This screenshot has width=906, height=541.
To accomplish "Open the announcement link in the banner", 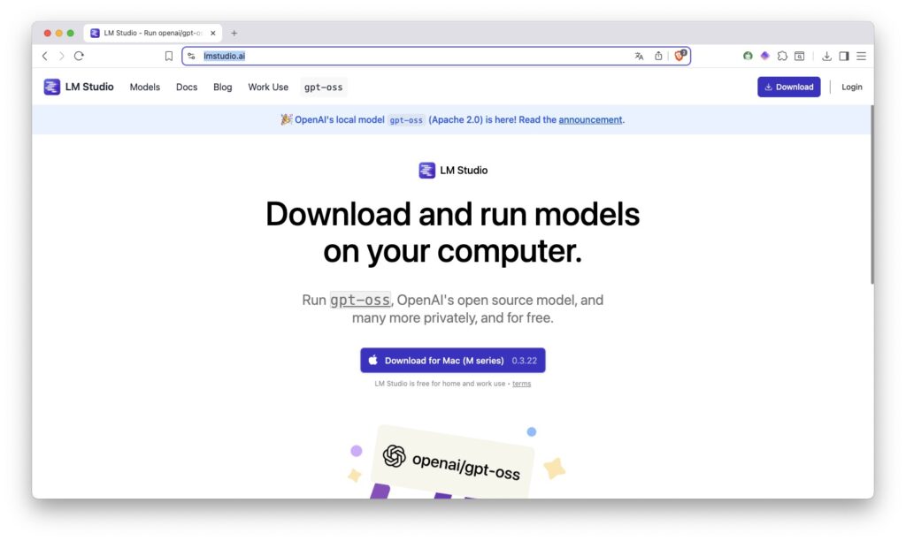I will [x=590, y=119].
